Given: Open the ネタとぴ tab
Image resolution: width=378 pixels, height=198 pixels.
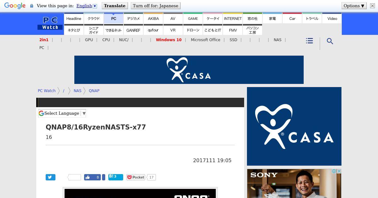Looking at the screenshot, I should pyautogui.click(x=74, y=30).
